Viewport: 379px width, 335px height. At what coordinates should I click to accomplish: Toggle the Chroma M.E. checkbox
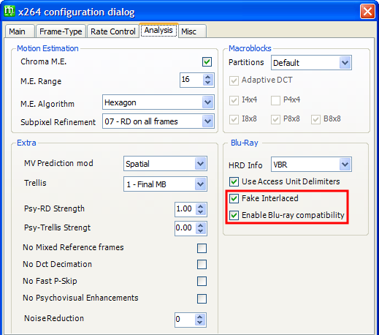(207, 61)
